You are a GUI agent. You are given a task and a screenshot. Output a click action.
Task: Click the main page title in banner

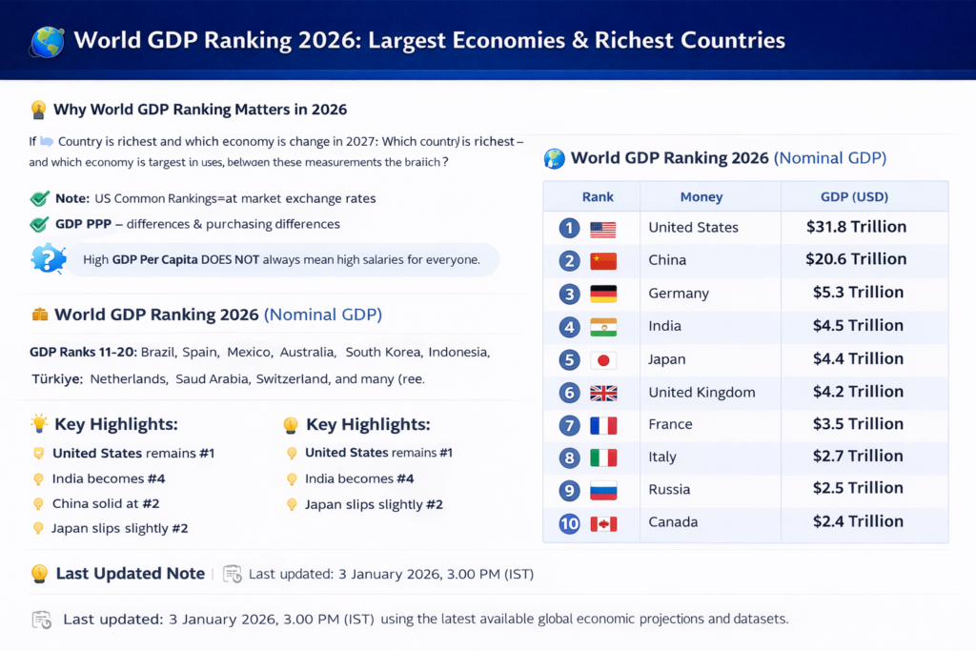[430, 40]
